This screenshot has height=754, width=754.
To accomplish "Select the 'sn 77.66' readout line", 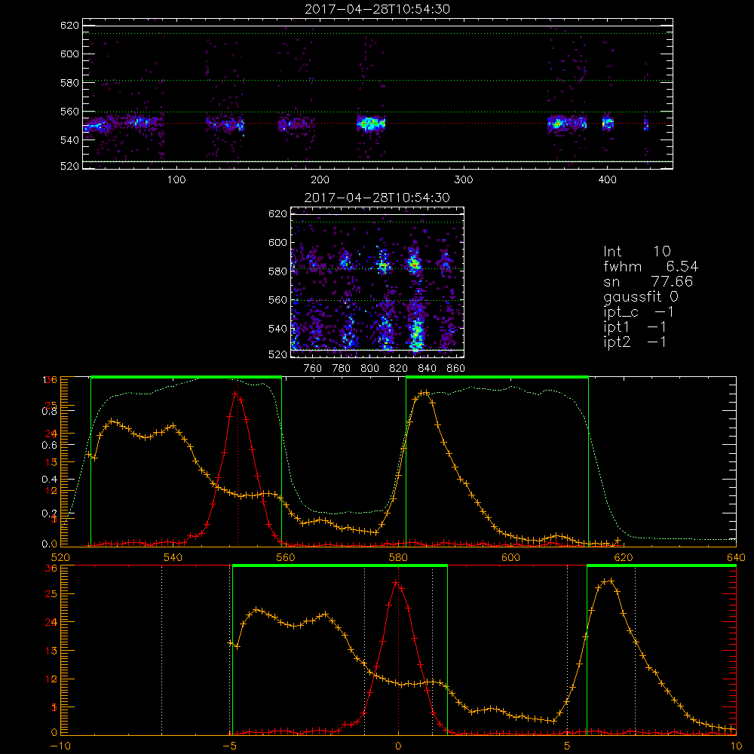I will [648, 282].
